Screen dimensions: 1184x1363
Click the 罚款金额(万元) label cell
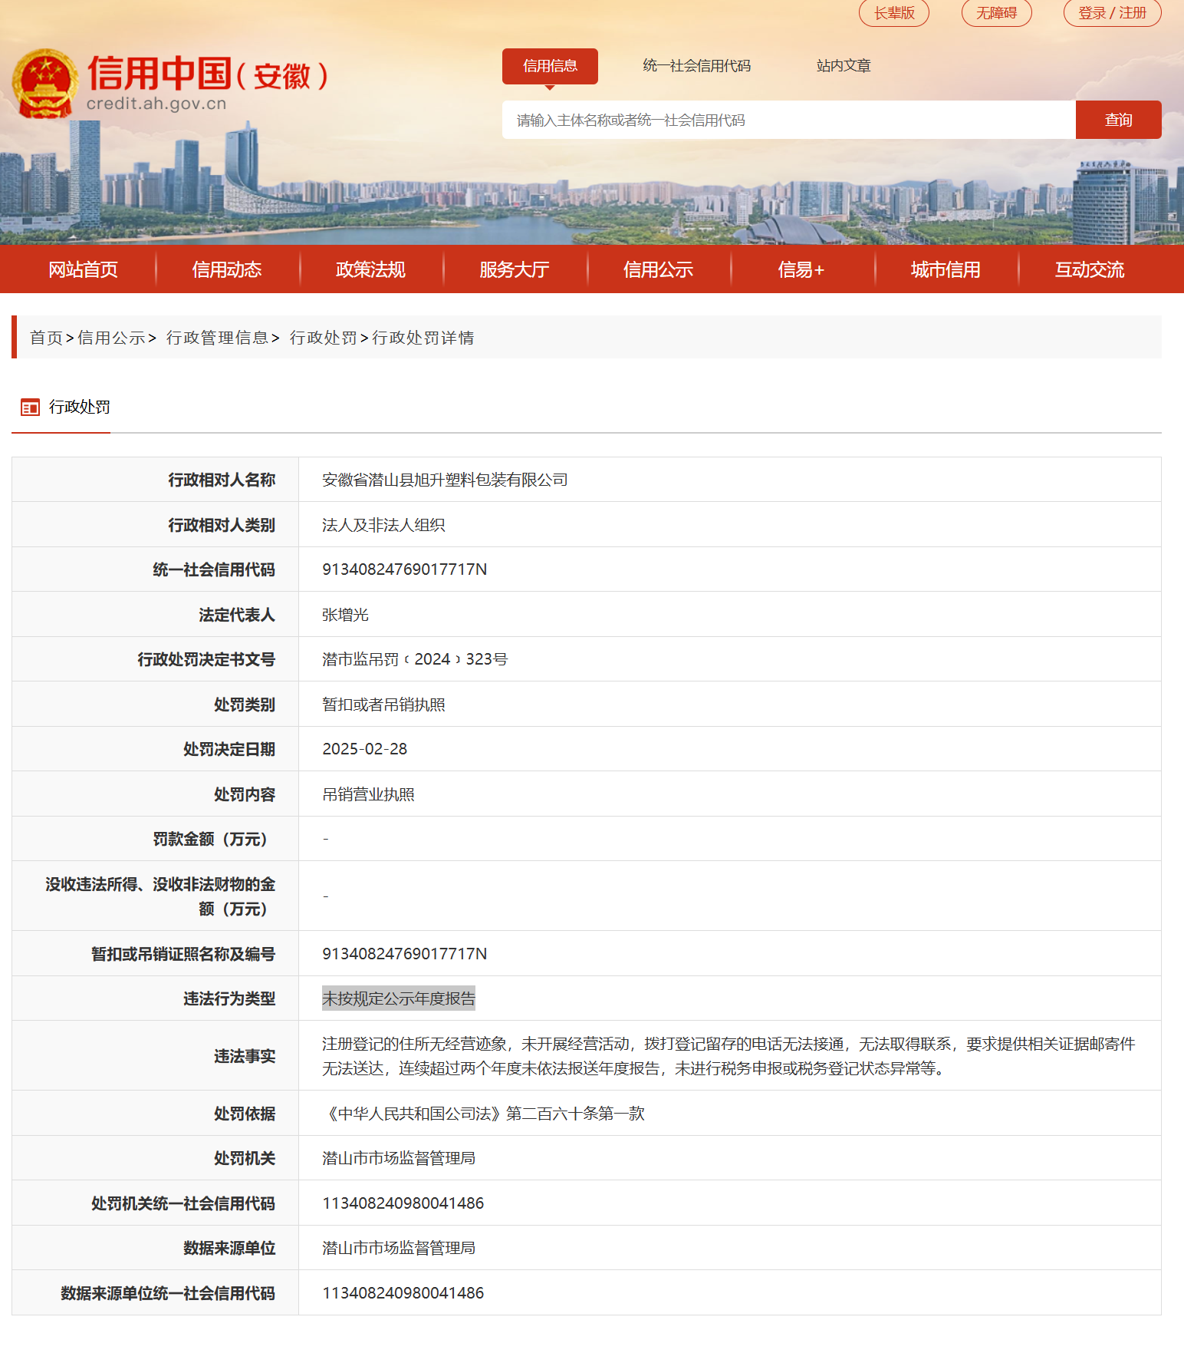coord(155,839)
